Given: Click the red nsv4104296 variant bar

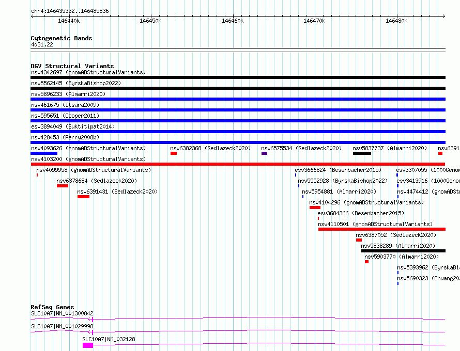Looking at the screenshot, I should [315, 208].
